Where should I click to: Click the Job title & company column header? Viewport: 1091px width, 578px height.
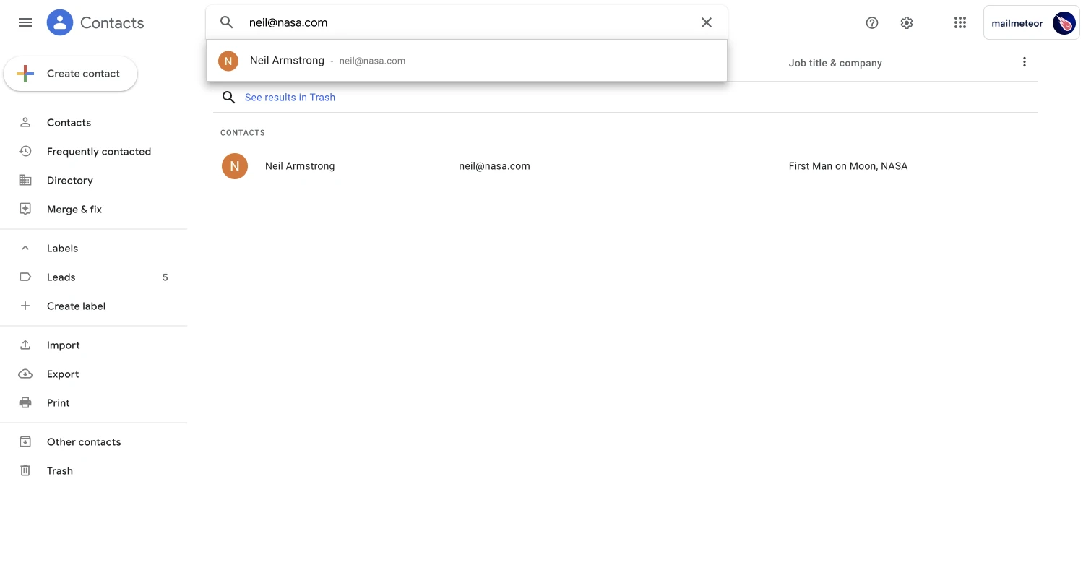(835, 63)
